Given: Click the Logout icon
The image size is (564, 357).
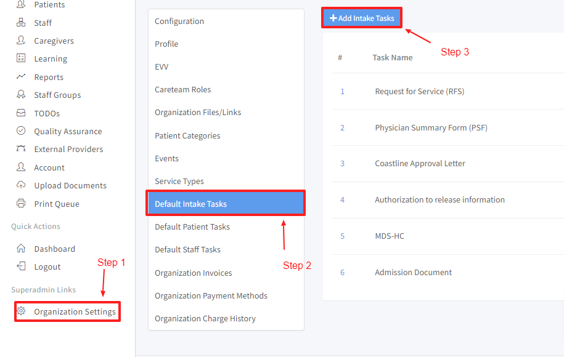Looking at the screenshot, I should tap(21, 267).
